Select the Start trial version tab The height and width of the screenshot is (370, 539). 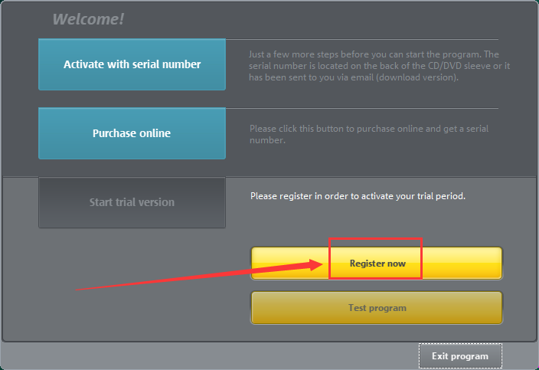point(132,202)
